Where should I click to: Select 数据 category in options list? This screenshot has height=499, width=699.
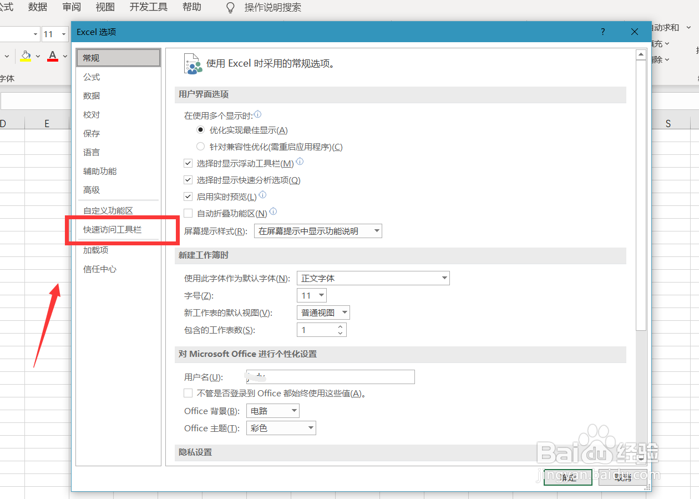[x=119, y=95]
